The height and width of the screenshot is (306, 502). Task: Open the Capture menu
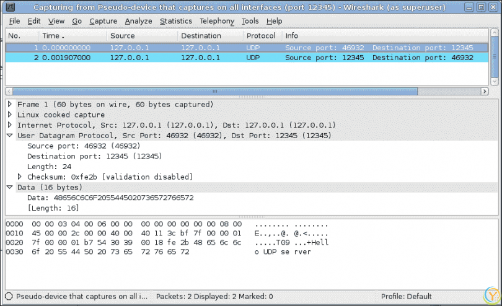click(103, 21)
